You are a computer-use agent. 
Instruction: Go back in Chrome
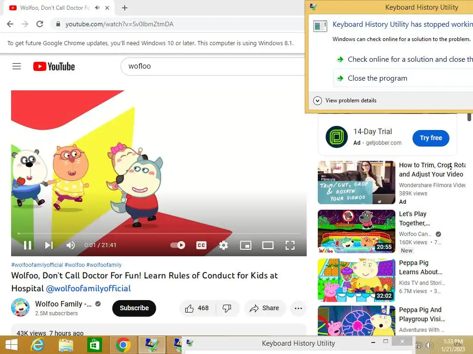pyautogui.click(x=10, y=24)
